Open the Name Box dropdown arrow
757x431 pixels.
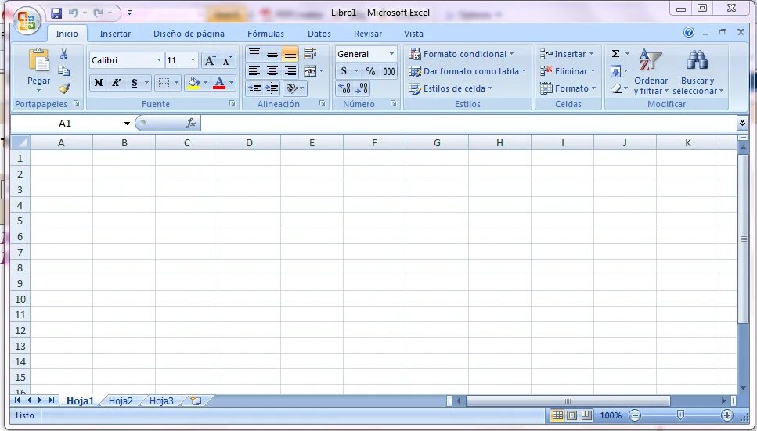tap(127, 123)
